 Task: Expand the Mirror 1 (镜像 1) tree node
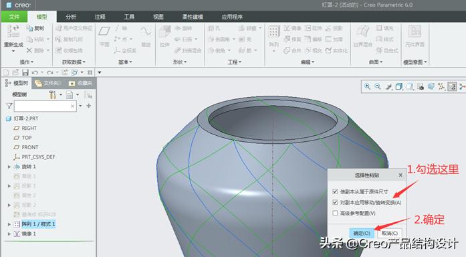(9, 234)
